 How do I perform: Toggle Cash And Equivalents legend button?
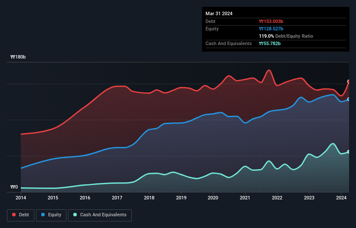pyautogui.click(x=100, y=215)
